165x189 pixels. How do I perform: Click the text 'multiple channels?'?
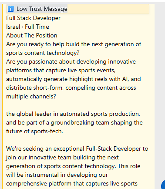[31, 96]
